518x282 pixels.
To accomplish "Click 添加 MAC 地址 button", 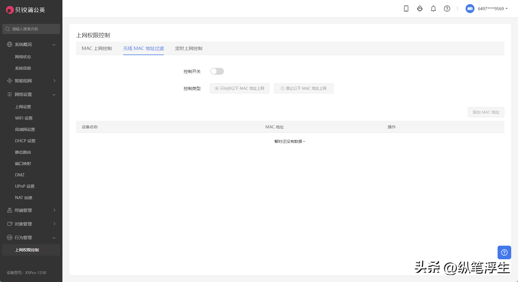I will 486,112.
